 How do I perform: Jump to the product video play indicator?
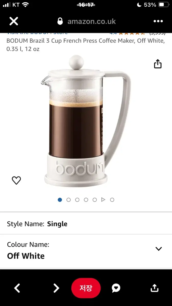click(103, 200)
